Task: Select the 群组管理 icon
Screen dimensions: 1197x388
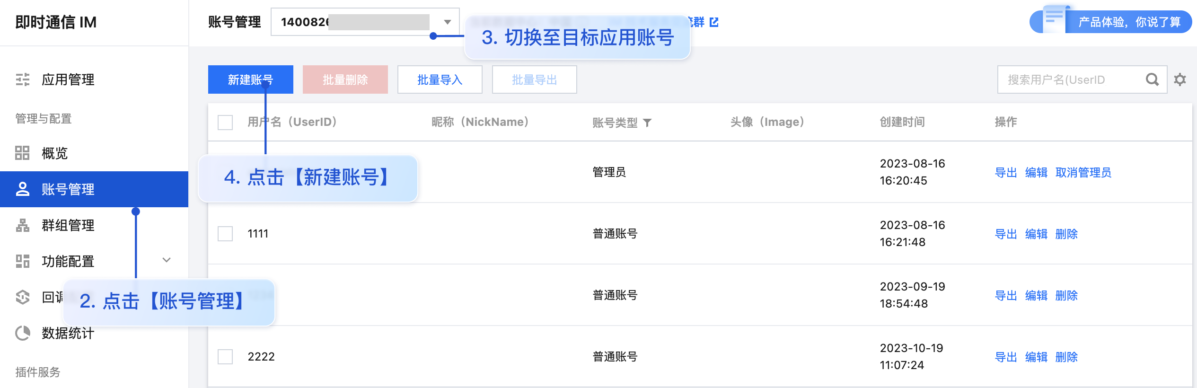Action: click(23, 225)
